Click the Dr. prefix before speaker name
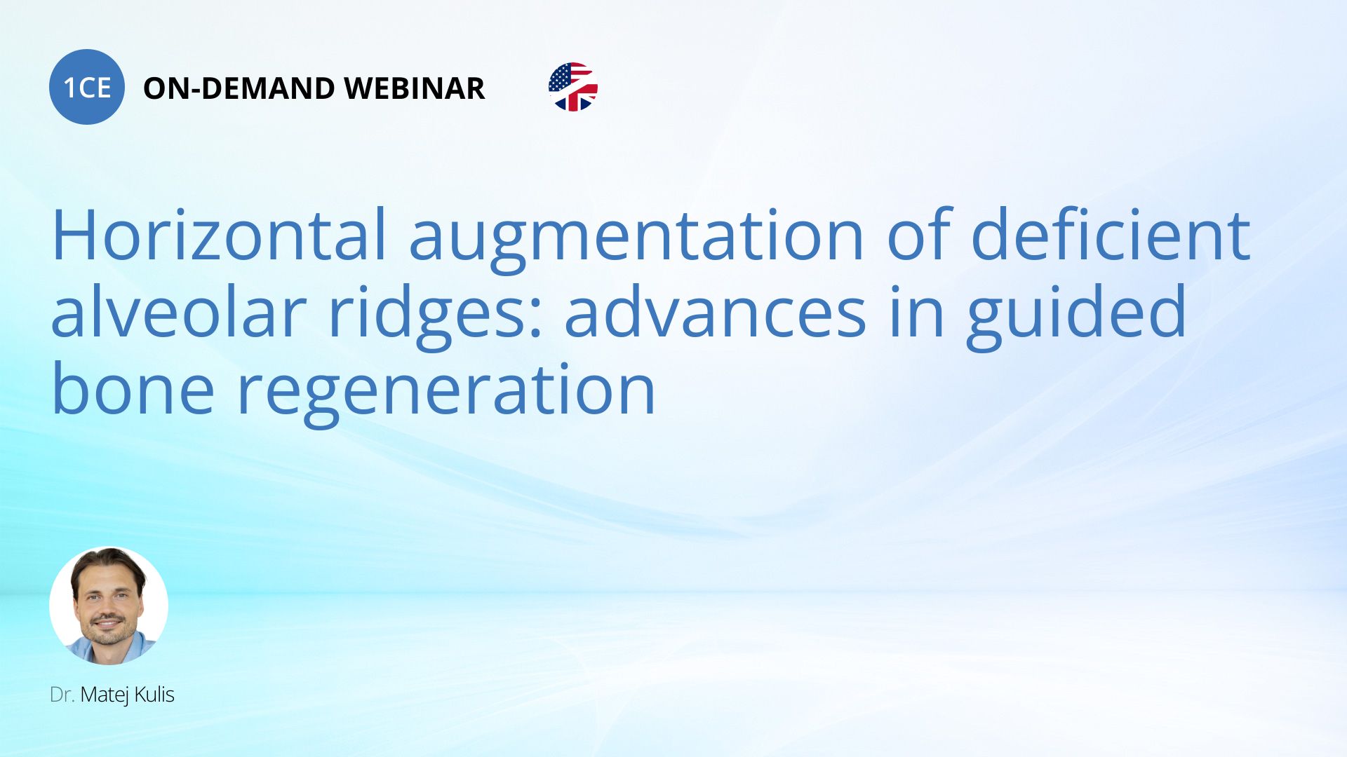The width and height of the screenshot is (1347, 757). pyautogui.click(x=62, y=695)
